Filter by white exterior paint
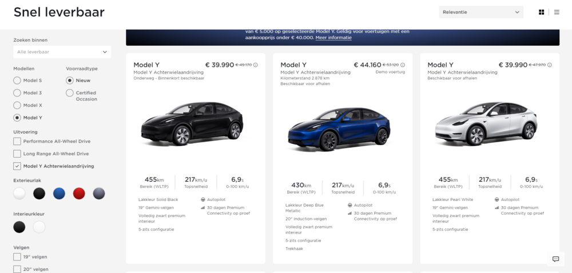The height and width of the screenshot is (273, 572). [19, 194]
